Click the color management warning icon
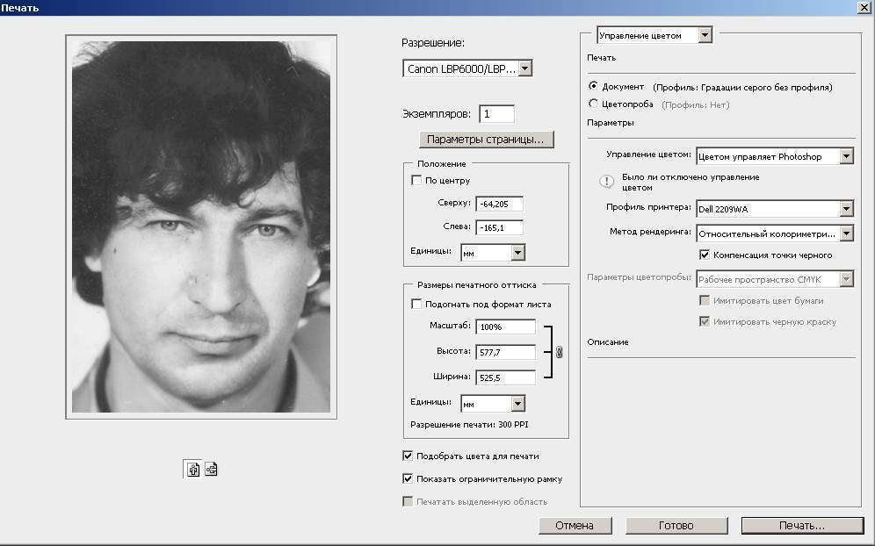 [x=606, y=182]
